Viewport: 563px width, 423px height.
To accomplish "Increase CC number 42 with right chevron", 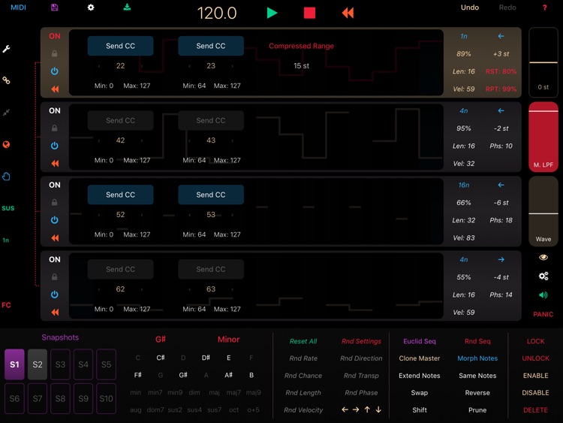I will pyautogui.click(x=142, y=140).
